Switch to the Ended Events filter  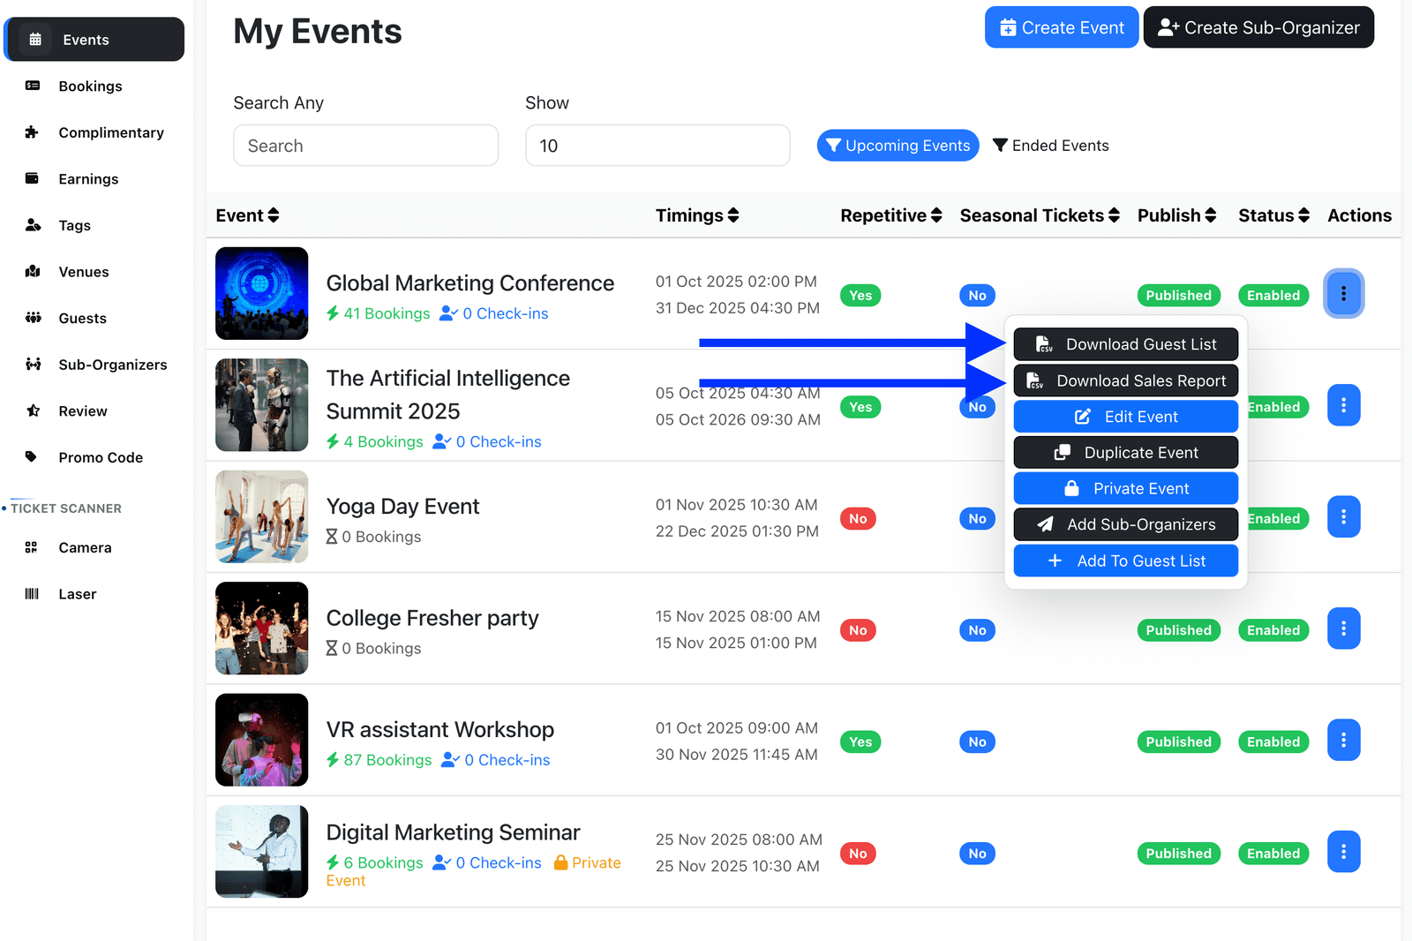(x=1050, y=146)
